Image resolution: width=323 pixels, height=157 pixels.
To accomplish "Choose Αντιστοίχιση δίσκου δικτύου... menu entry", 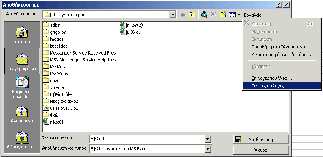I will pos(282,55).
